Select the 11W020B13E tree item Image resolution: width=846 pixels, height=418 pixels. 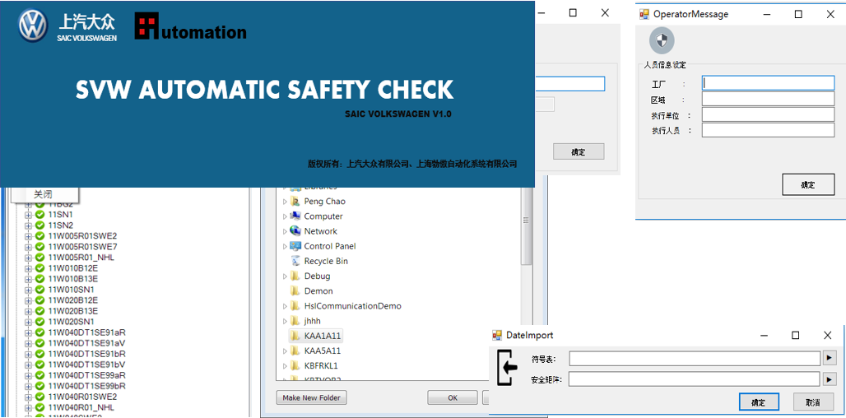pos(73,311)
